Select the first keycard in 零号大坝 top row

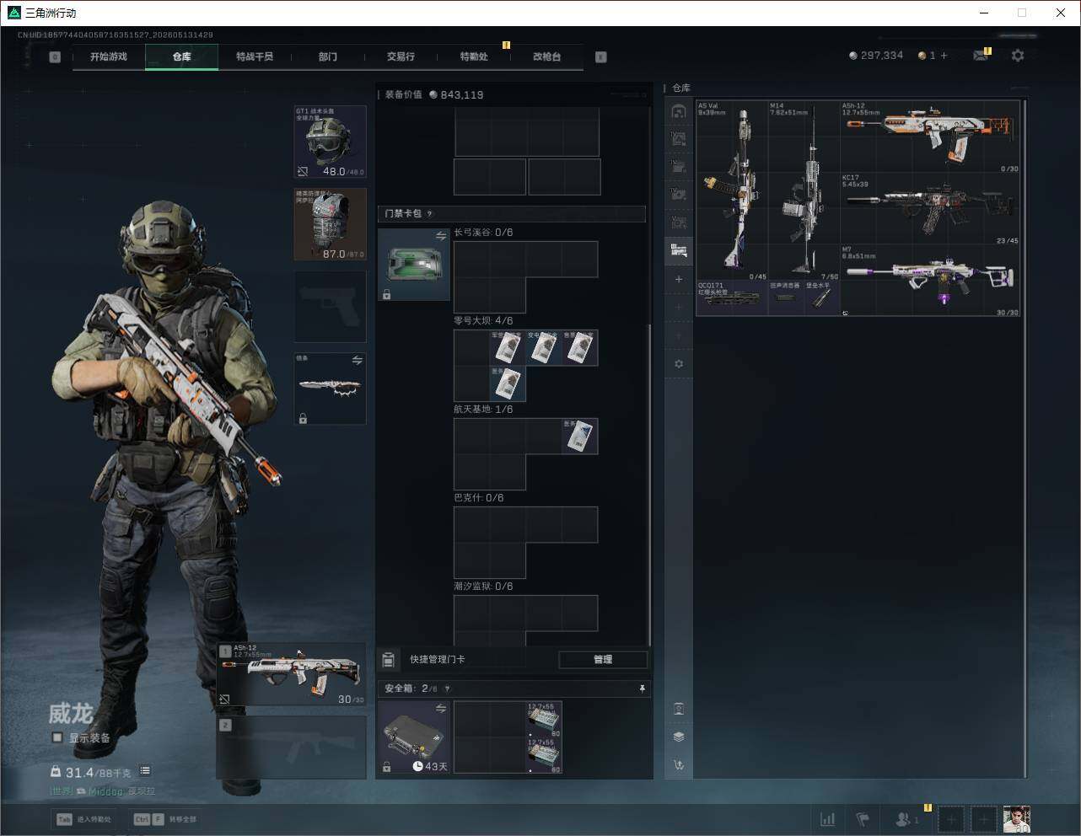(508, 348)
